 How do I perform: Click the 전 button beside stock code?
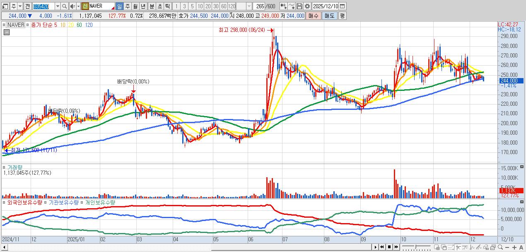pyautogui.click(x=27, y=6)
